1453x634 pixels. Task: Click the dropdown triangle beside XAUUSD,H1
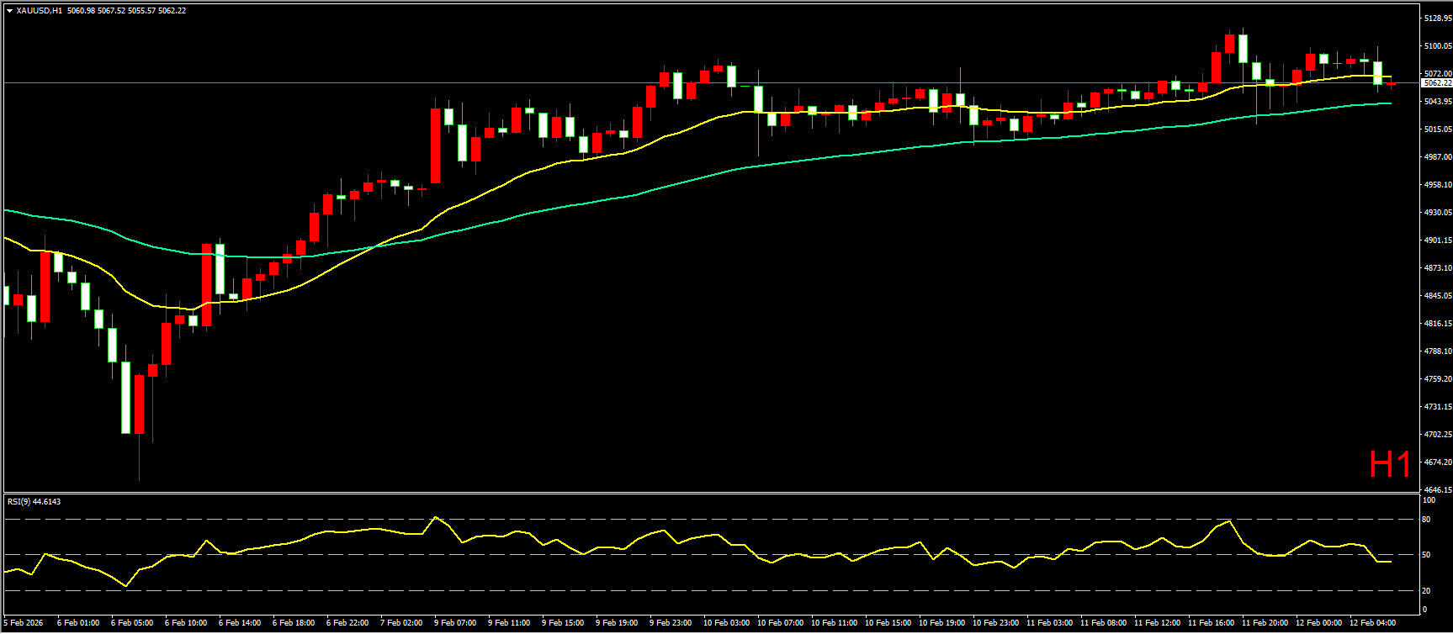[9, 11]
